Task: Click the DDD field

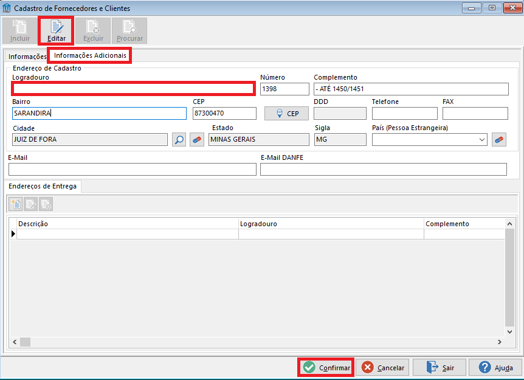Action: click(x=340, y=113)
